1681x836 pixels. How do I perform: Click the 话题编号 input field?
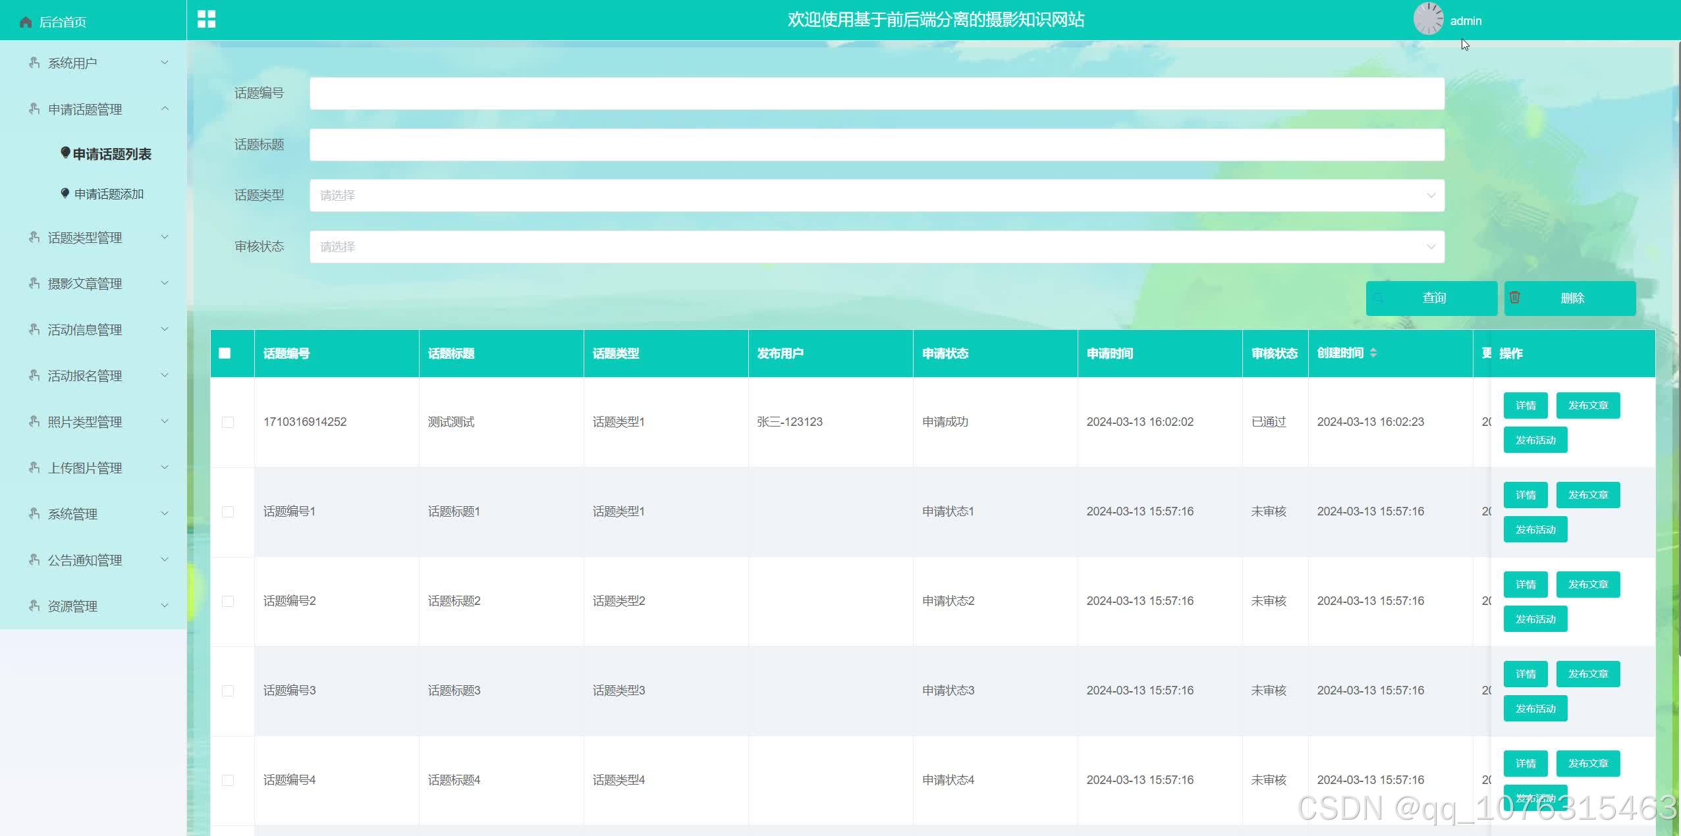[x=877, y=93]
